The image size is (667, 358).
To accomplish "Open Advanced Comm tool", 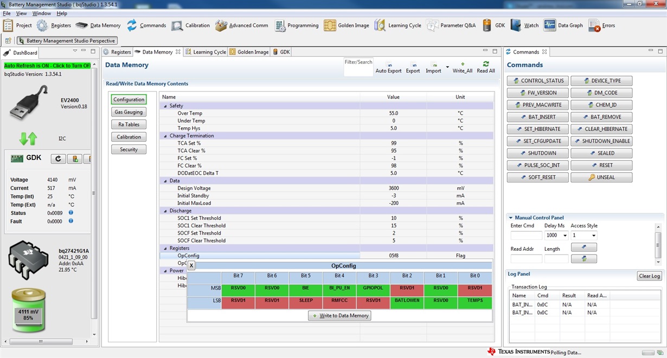I will click(241, 25).
